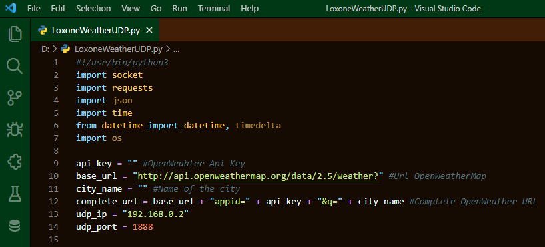Click the '#Url OpenWeatherMap' comment

pos(437,176)
